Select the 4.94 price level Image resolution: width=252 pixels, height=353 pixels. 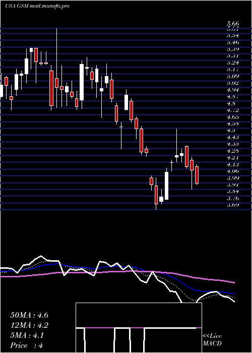233,90
